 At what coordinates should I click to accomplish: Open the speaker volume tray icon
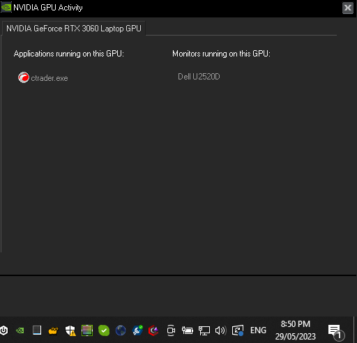(x=220, y=330)
